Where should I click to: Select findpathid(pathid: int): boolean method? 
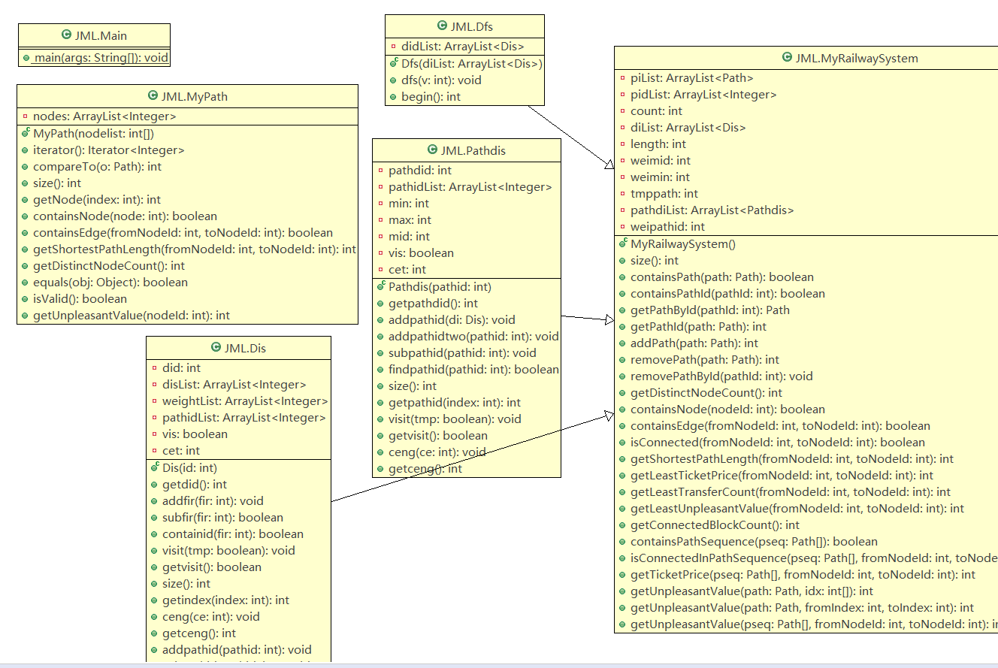pyautogui.click(x=473, y=369)
